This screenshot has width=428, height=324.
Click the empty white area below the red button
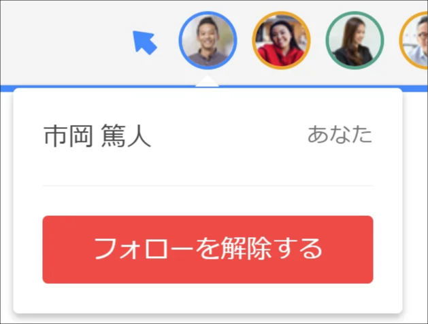pos(208,298)
